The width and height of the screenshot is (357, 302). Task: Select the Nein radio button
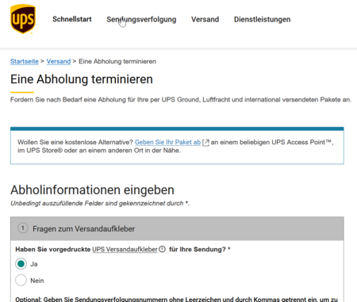[21, 280]
